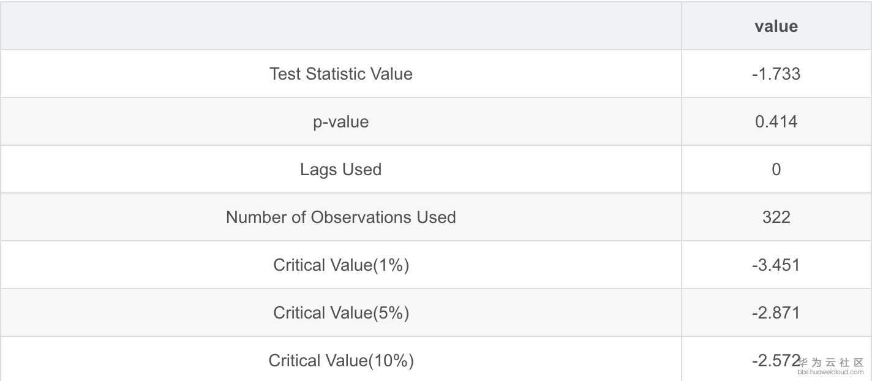Click the -3.451 critical value cell
The height and width of the screenshot is (381, 872).
coord(776,265)
